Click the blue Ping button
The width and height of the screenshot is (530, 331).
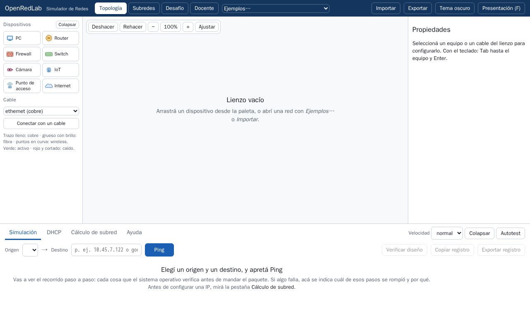(159, 250)
